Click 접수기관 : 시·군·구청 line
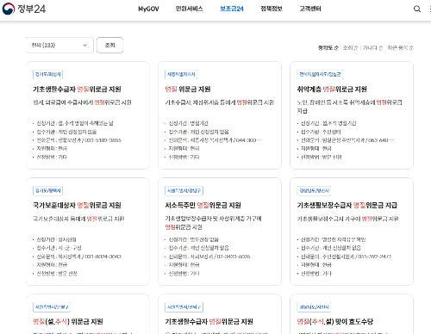431x334 pixels. 59,248
